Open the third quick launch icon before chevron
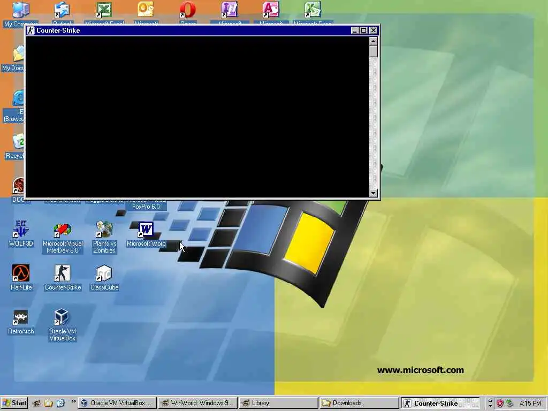Image resolution: width=548 pixels, height=411 pixels. coord(60,403)
